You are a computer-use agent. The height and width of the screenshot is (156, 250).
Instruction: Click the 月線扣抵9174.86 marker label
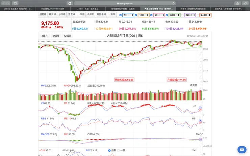pyautogui.click(x=176, y=80)
